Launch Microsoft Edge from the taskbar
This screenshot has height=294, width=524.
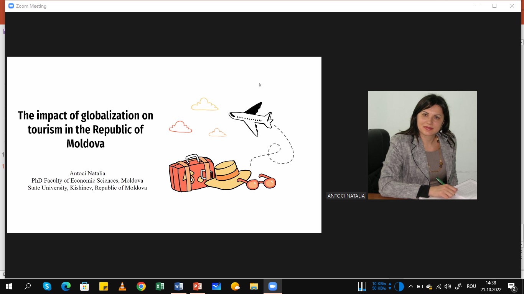tap(66, 286)
